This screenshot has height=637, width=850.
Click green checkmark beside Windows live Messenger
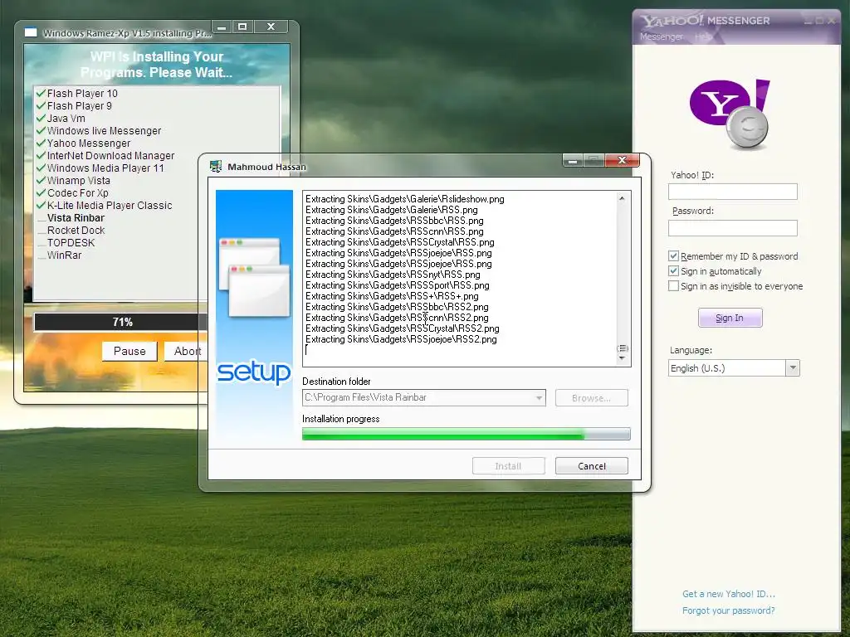point(41,130)
